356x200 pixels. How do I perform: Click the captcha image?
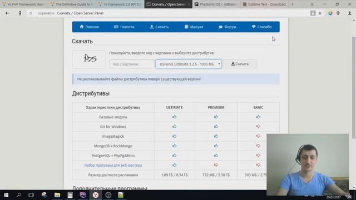[x=89, y=59]
